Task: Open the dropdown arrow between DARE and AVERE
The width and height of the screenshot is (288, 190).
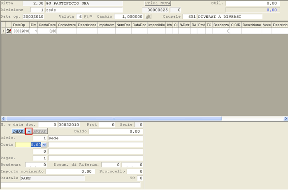Action: click(x=29, y=131)
